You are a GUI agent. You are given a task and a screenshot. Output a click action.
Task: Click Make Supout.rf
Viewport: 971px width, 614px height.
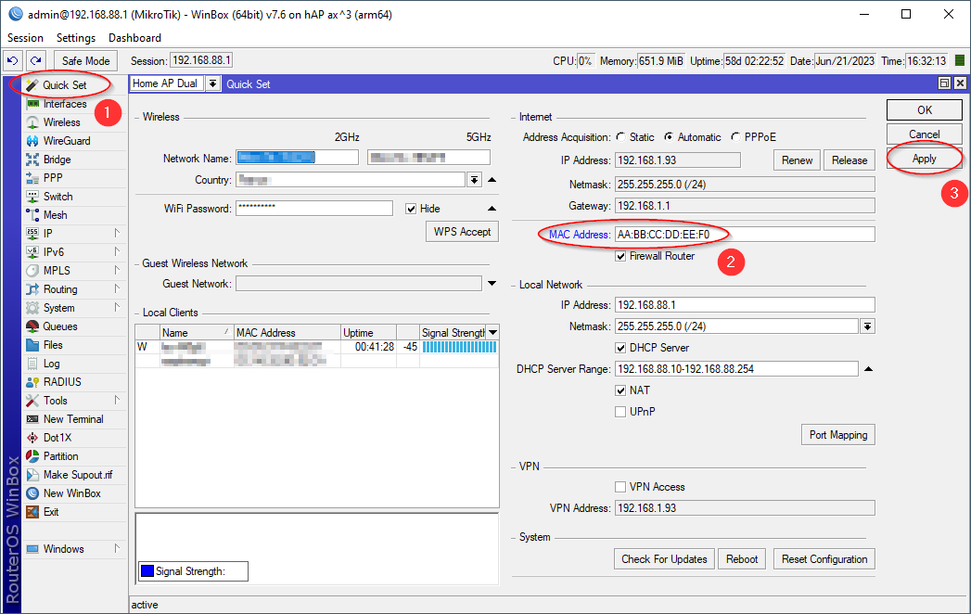(77, 475)
